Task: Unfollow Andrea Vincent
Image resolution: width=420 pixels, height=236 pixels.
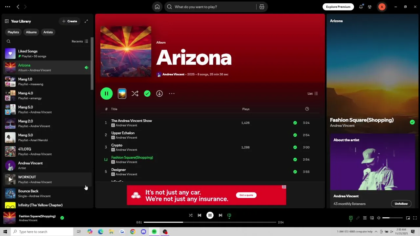Action: [x=401, y=204]
